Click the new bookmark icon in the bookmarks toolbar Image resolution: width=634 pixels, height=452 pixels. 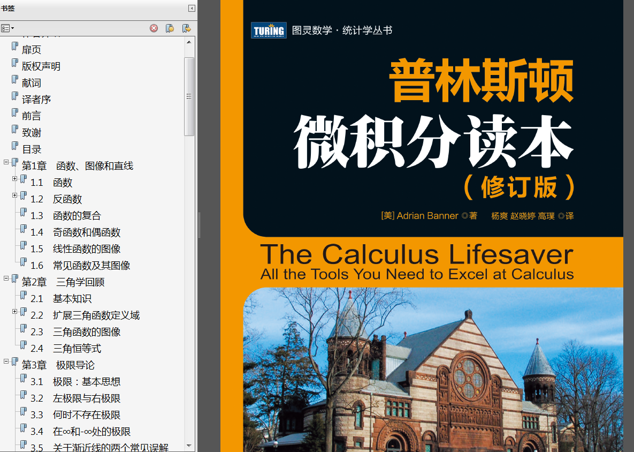pyautogui.click(x=170, y=28)
